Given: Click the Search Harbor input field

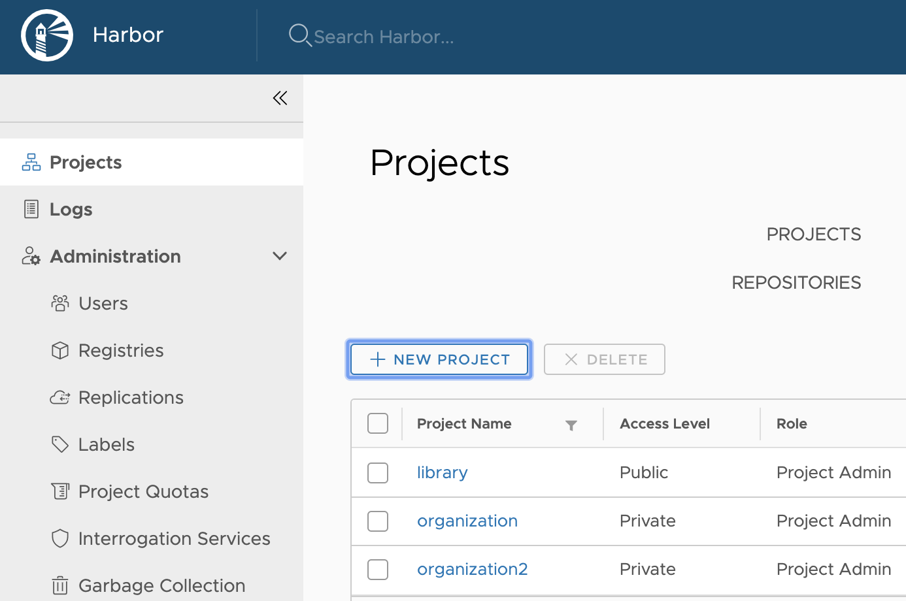Looking at the screenshot, I should (384, 37).
